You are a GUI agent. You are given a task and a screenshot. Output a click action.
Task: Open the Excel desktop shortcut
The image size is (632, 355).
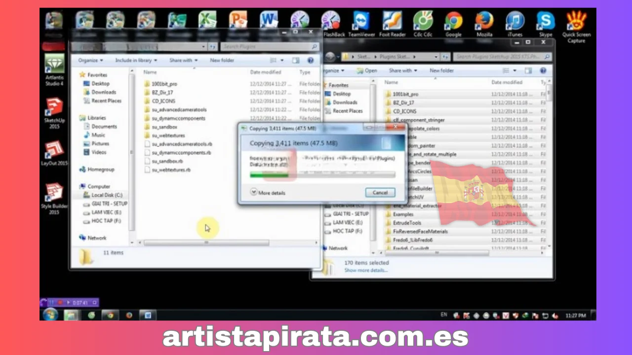(x=207, y=20)
